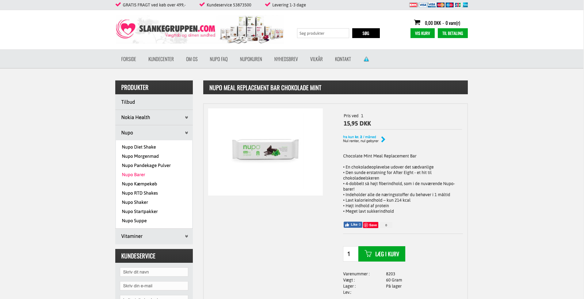The image size is (584, 299).
Task: Click the American Express card icon
Action: tap(465, 5)
